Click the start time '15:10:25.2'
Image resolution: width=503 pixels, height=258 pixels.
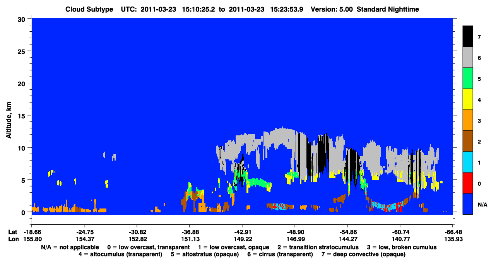(x=198, y=9)
